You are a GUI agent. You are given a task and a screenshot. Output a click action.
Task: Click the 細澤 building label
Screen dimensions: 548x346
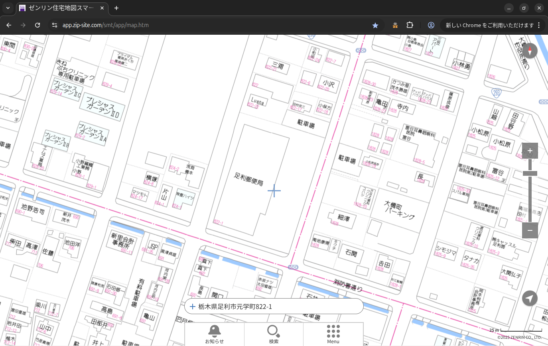[343, 218]
